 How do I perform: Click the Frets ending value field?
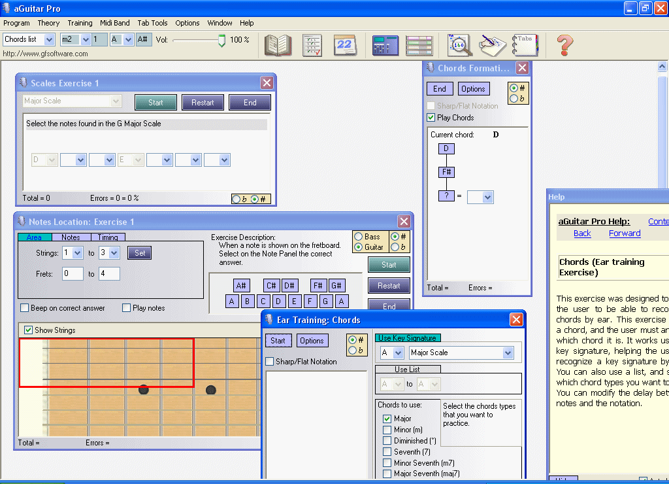click(x=110, y=274)
